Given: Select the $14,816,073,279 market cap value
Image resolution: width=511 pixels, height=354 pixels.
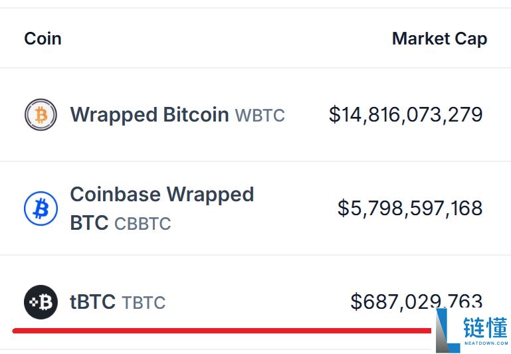Looking at the screenshot, I should click(x=405, y=114).
